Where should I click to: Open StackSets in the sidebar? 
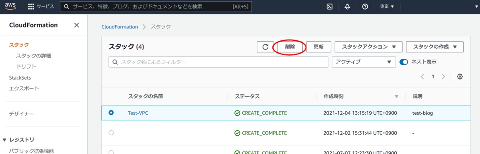(x=20, y=78)
